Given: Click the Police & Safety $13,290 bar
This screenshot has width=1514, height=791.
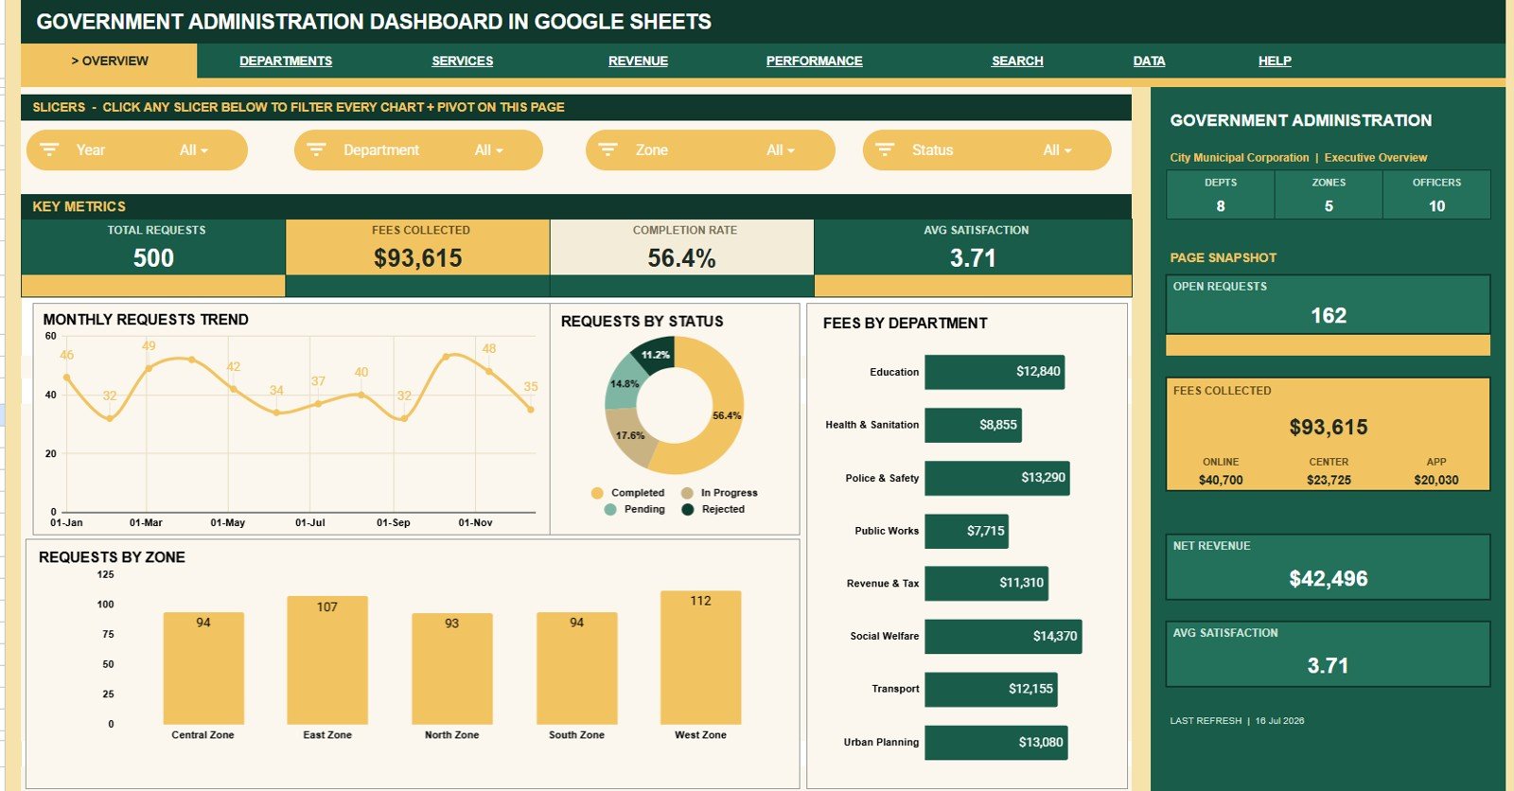Looking at the screenshot, I should click(x=997, y=478).
